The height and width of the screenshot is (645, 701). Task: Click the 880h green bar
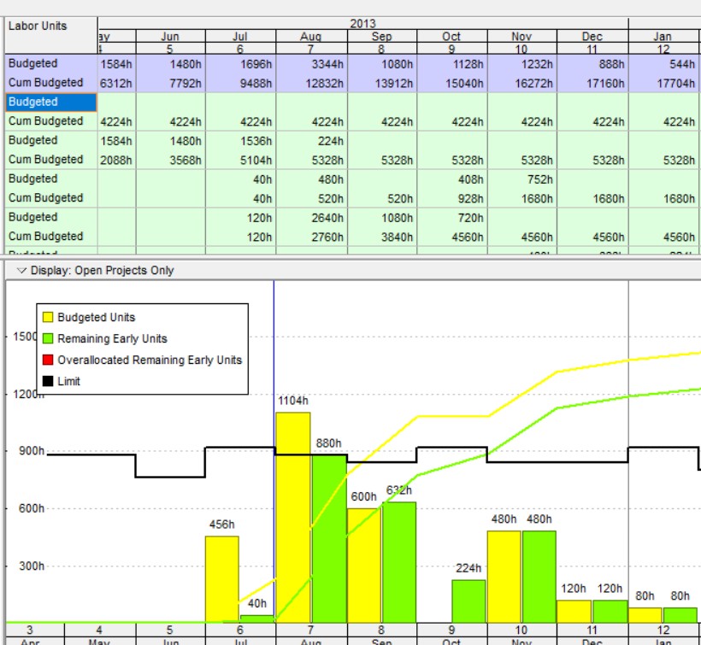328,538
